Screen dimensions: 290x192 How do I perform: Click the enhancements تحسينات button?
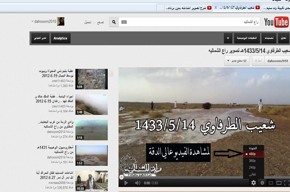tap(269, 38)
